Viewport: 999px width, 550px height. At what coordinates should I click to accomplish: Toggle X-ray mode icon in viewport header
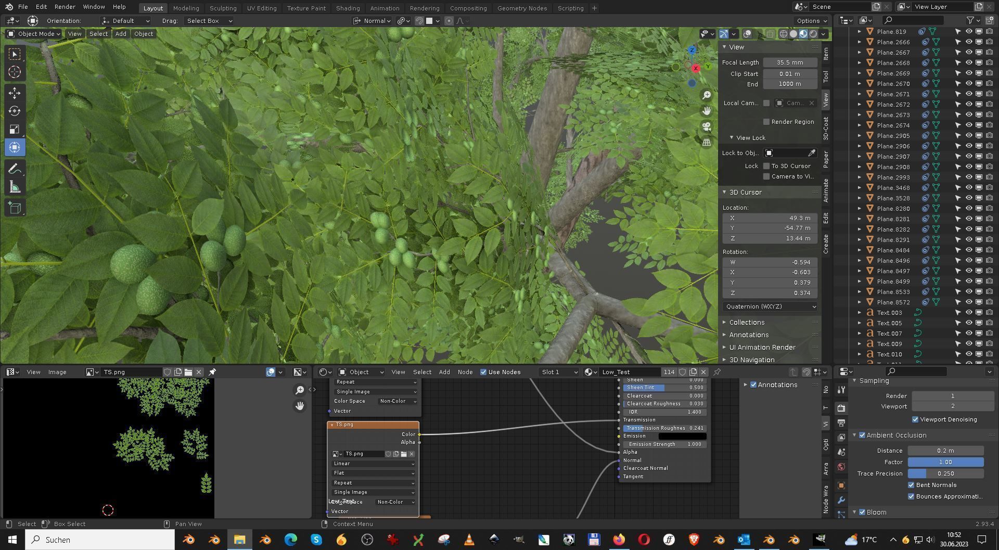770,34
